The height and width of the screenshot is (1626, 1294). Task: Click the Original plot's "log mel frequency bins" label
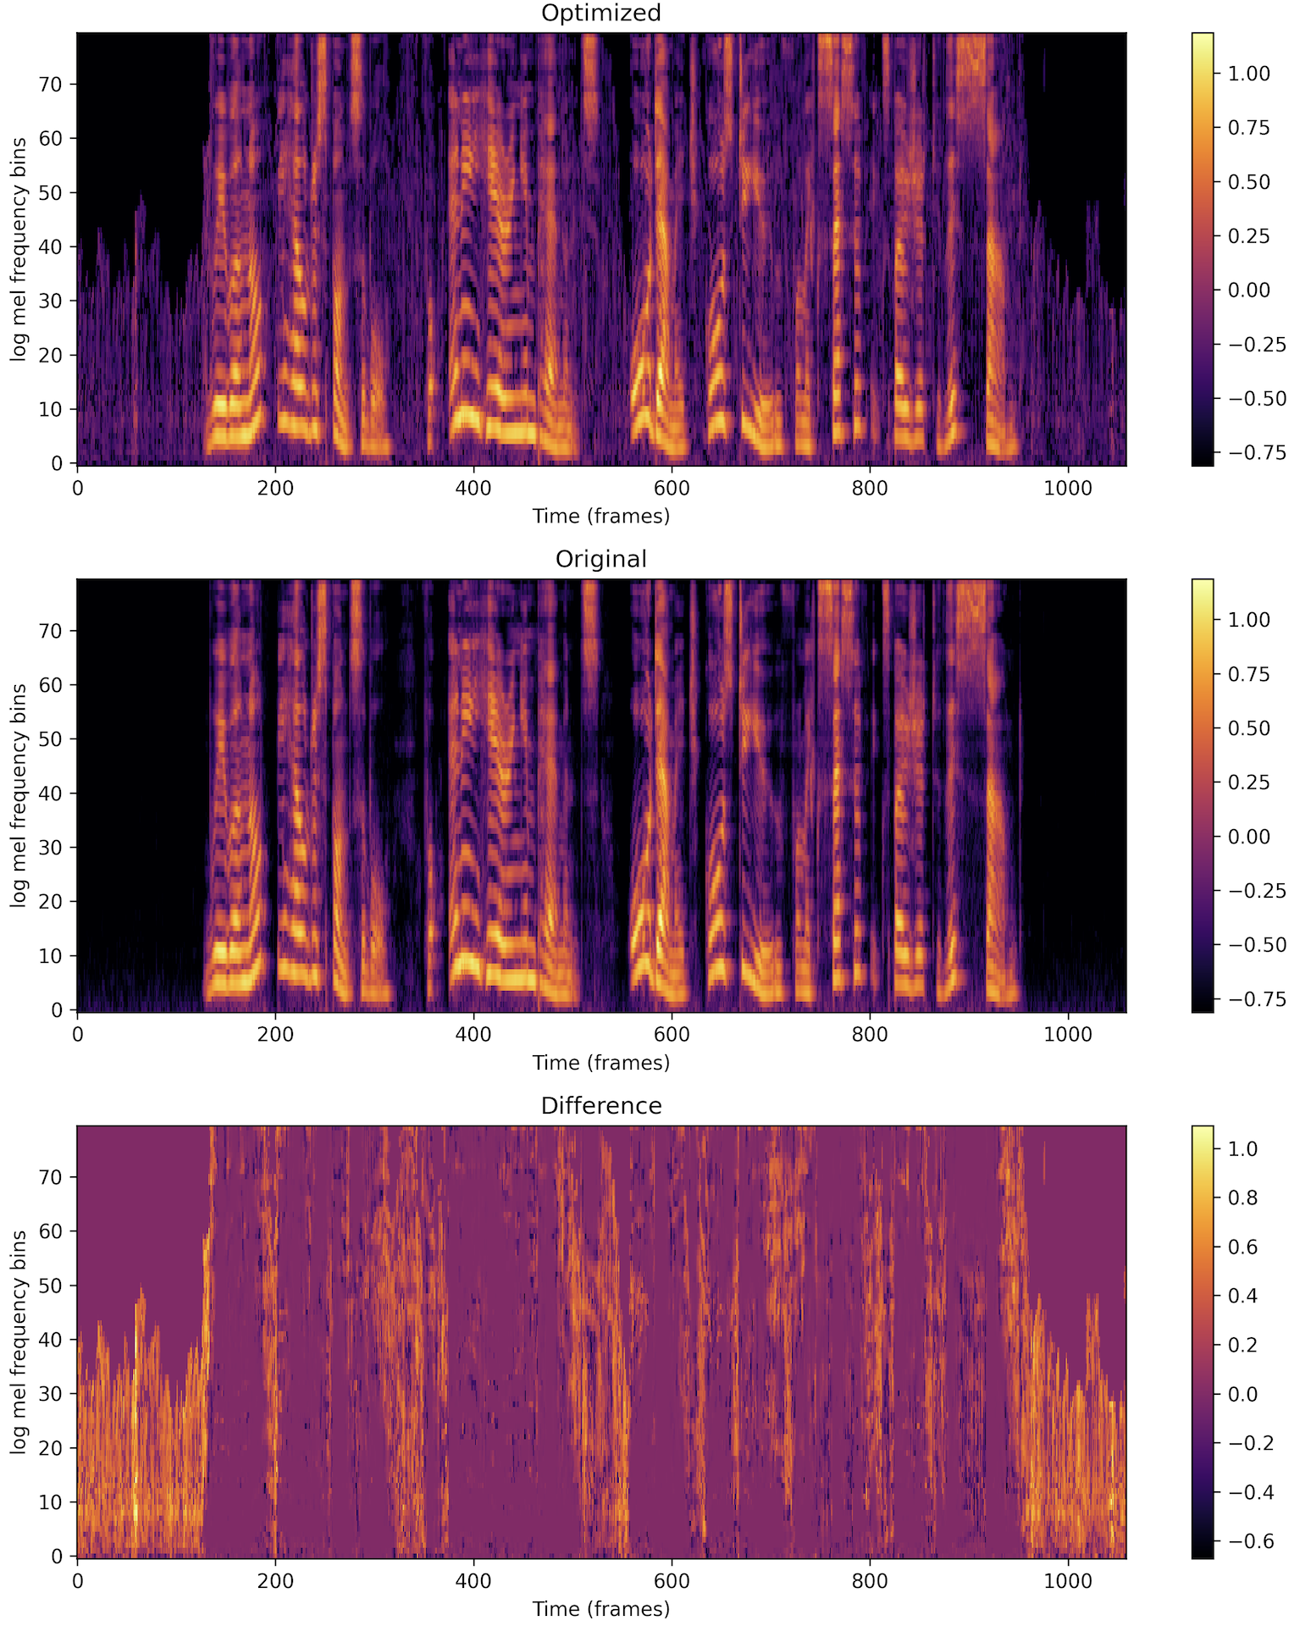(19, 795)
